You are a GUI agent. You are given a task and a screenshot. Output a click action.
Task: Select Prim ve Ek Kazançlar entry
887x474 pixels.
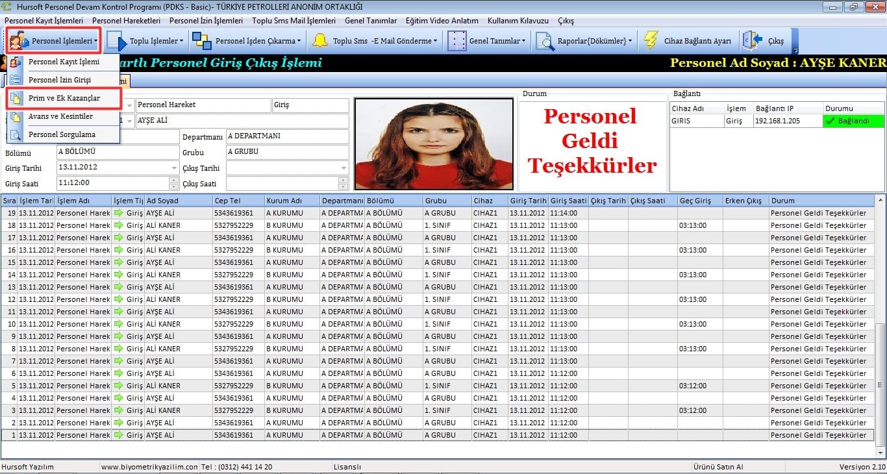[x=64, y=98]
